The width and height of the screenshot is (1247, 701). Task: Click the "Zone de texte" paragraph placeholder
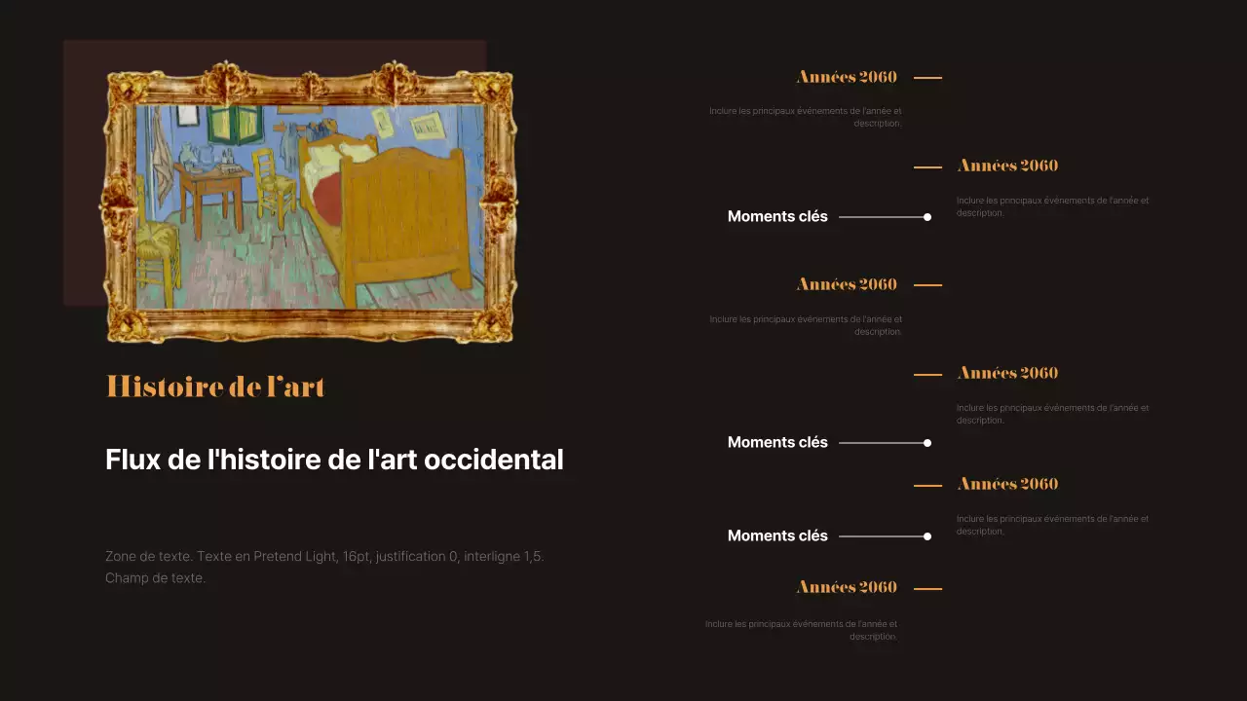(324, 567)
